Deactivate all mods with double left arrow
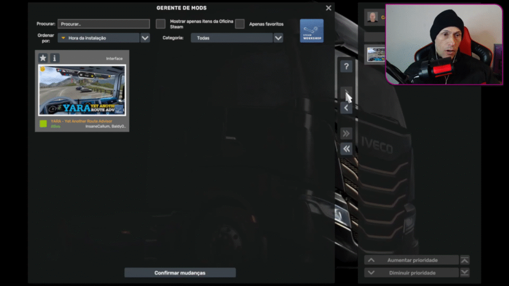Screen dimensions: 509x286 [x=346, y=149]
